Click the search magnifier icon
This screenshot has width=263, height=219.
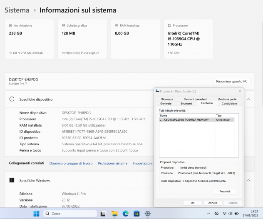point(47,214)
